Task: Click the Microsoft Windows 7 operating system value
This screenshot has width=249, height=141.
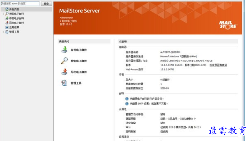Action: click(x=178, y=56)
